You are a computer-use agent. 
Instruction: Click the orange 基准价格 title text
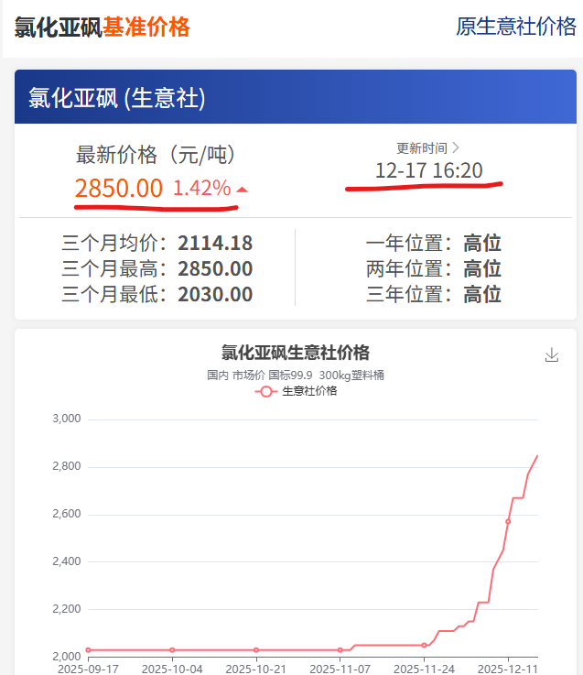146,27
